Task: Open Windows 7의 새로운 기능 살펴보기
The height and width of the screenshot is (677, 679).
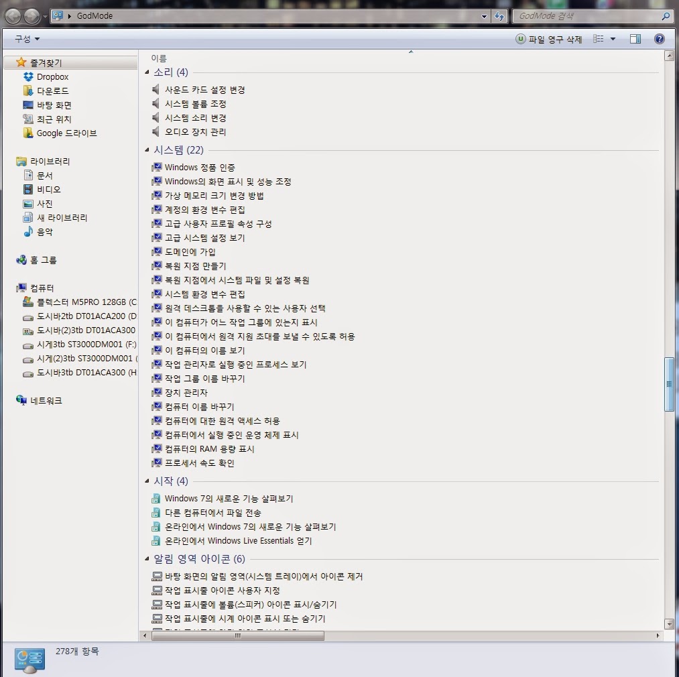Action: pos(229,499)
